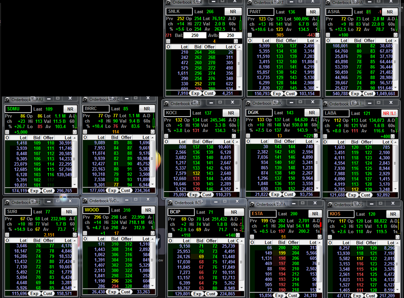Focus the Bal field showing 250
Viewport: 404px width, 298px height.
[x=195, y=35]
